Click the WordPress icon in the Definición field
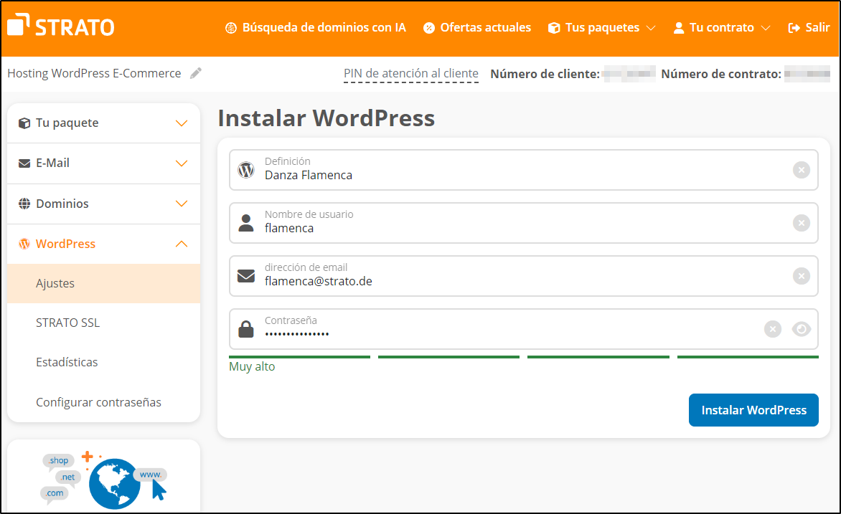 [x=247, y=170]
